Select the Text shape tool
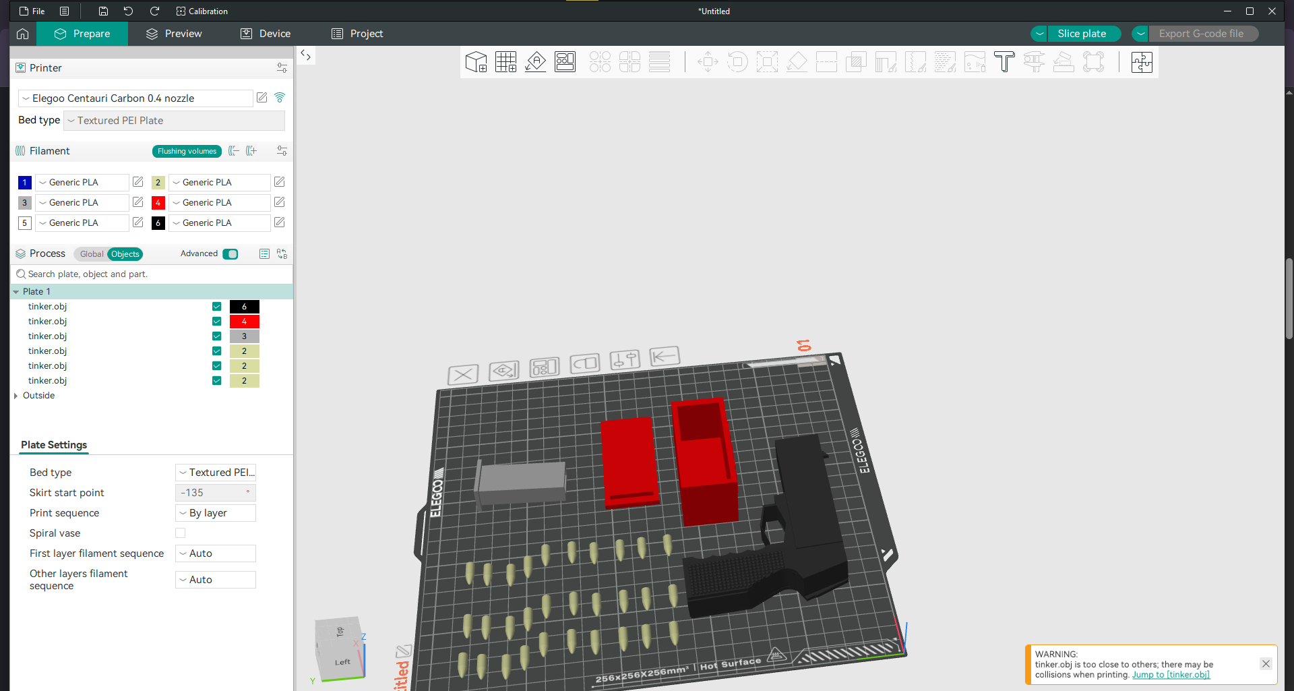Viewport: 1294px width, 691px height. pyautogui.click(x=1004, y=62)
